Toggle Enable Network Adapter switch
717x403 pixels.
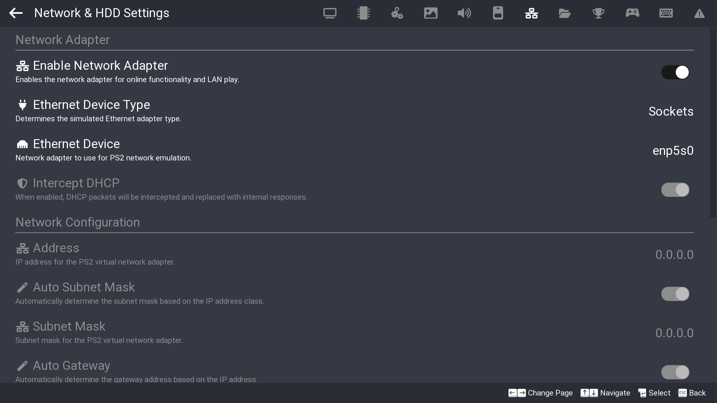pyautogui.click(x=675, y=72)
